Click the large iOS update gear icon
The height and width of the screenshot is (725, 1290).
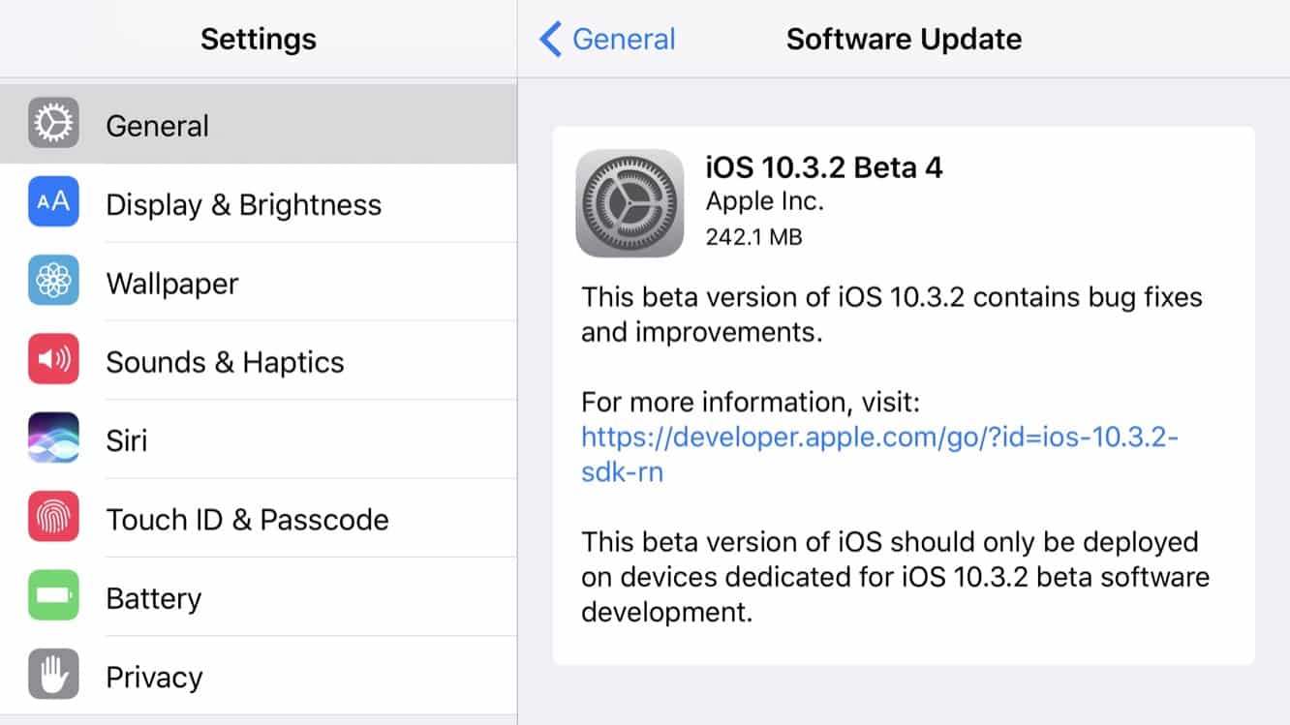630,203
